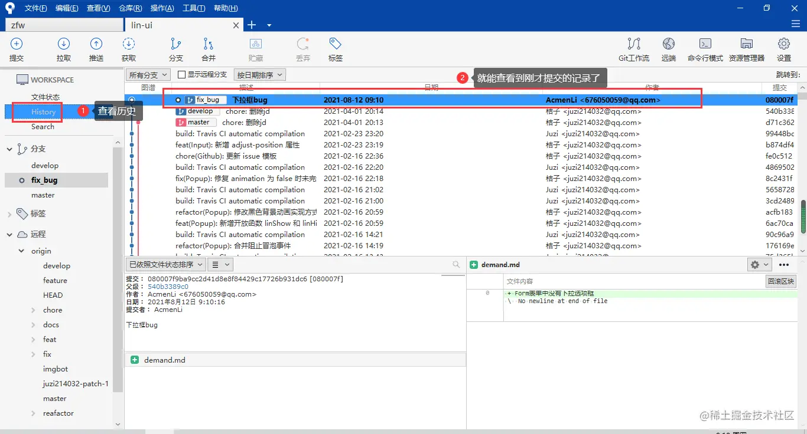807x434 pixels.
Task: Open the 所有分支 dropdown
Action: [x=148, y=75]
